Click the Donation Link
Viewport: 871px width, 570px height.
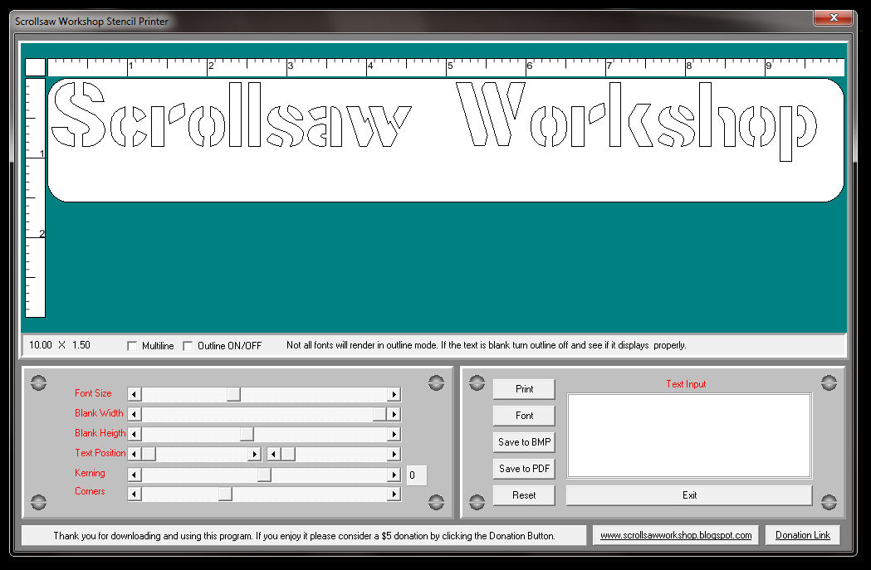click(x=802, y=535)
